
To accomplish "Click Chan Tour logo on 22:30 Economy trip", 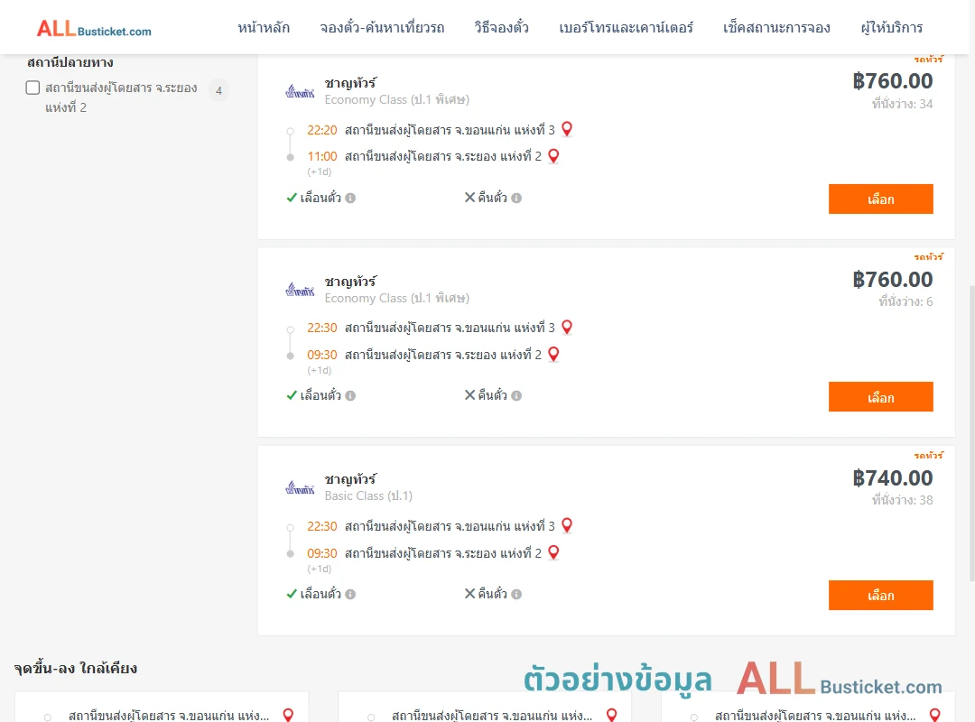I will [300, 290].
